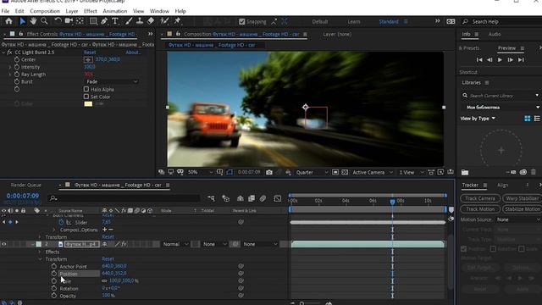Expand the Effects group of layer 2
Screen dimensions: 542x305
pos(40,252)
